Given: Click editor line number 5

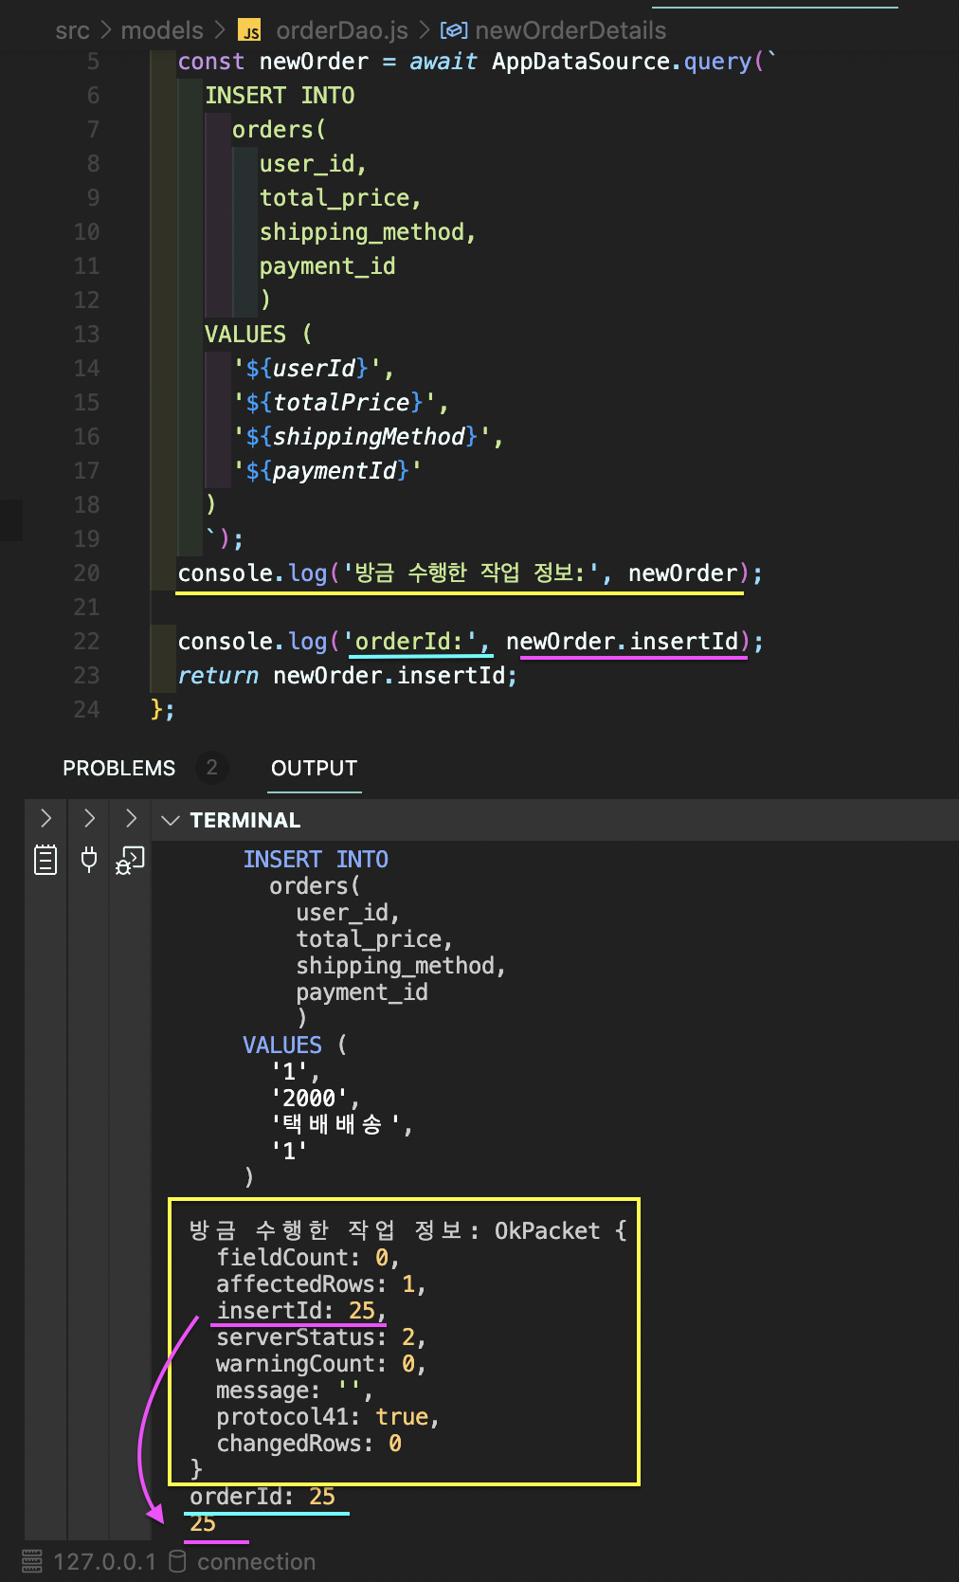Looking at the screenshot, I should [93, 62].
